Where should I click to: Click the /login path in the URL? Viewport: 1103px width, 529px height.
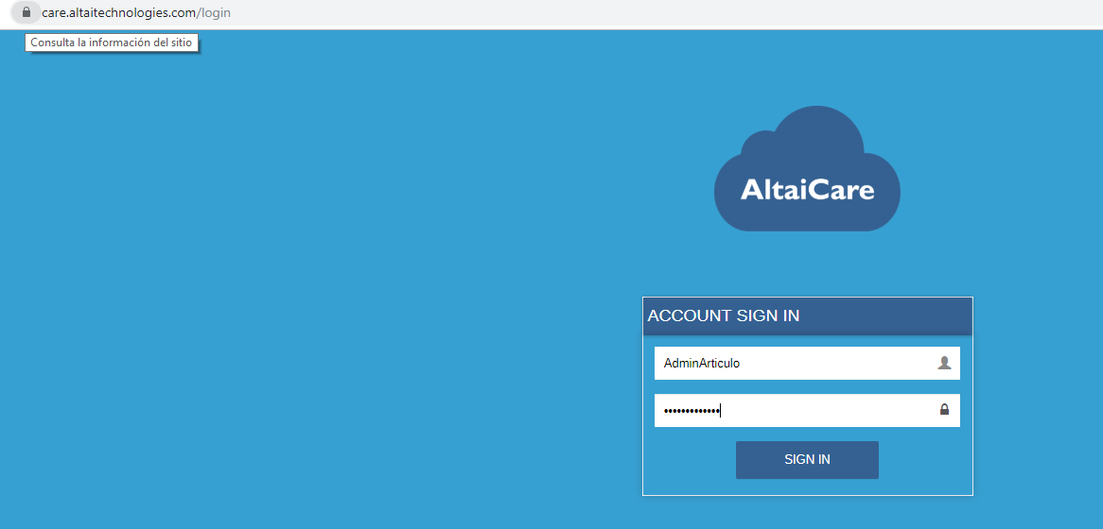click(214, 12)
